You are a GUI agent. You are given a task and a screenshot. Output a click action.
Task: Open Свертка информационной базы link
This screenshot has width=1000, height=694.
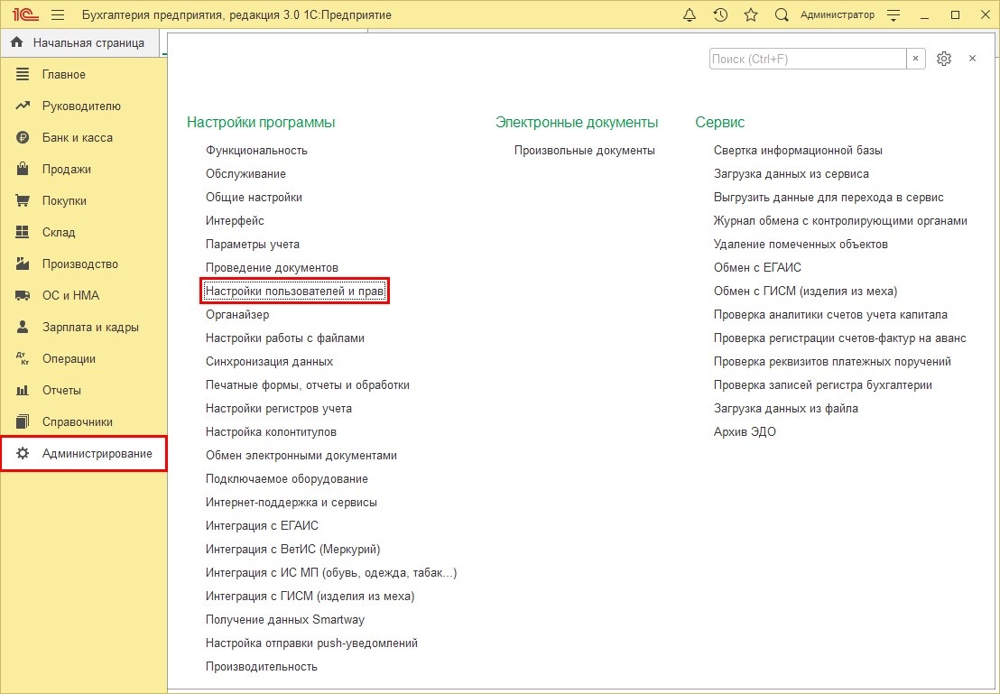coord(798,151)
